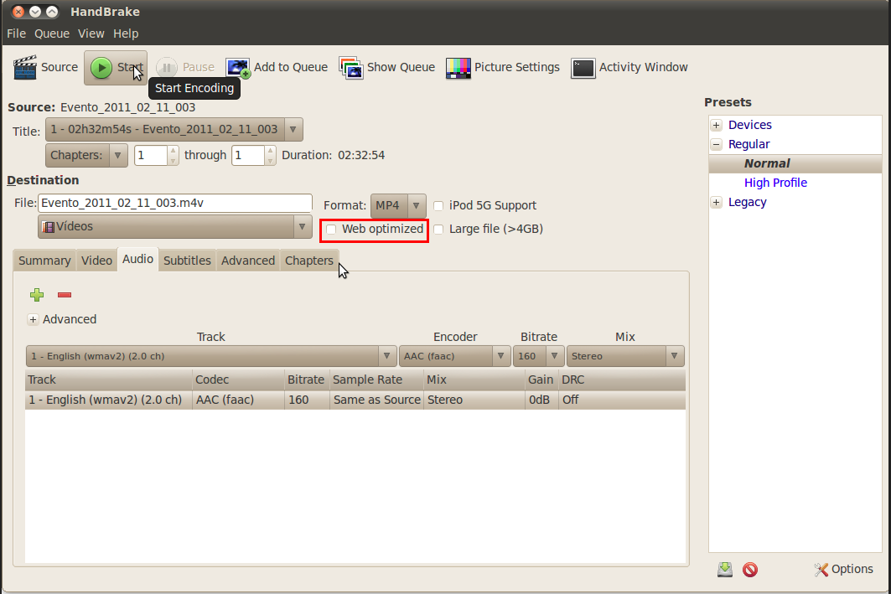Switch to the Summary tab

coord(44,261)
